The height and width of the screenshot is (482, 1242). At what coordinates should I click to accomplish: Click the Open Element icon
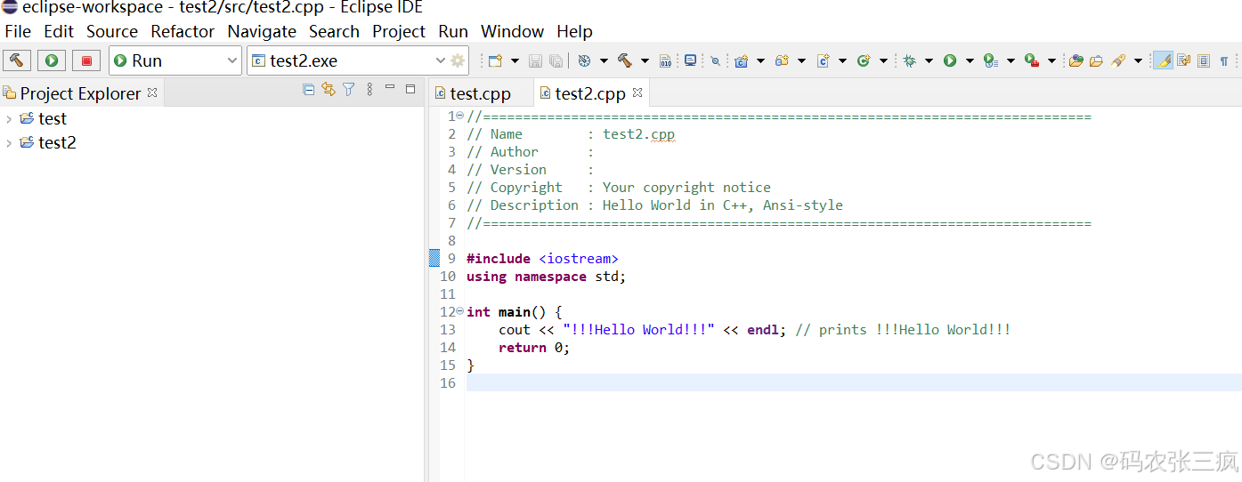(x=1076, y=60)
